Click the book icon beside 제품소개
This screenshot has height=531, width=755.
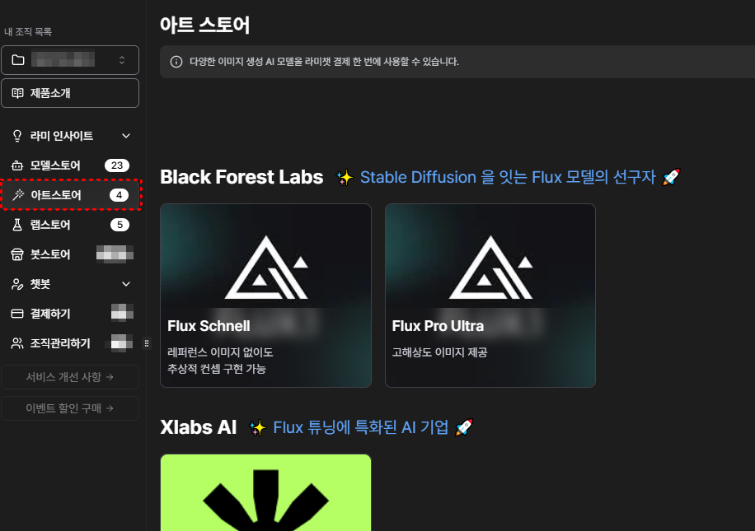coord(17,93)
